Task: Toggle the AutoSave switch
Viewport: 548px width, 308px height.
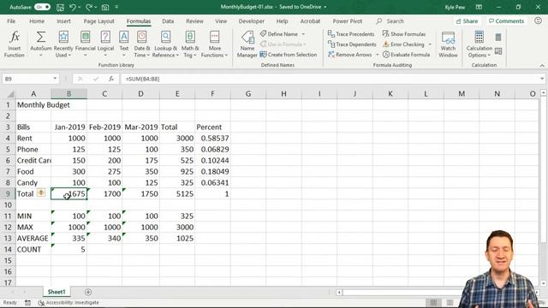Action: click(42, 7)
